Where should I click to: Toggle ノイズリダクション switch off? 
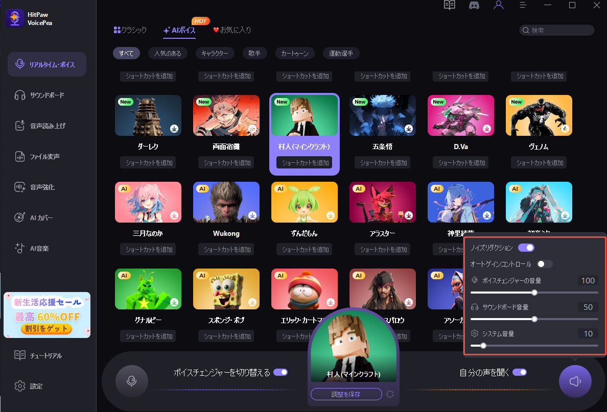pos(526,248)
